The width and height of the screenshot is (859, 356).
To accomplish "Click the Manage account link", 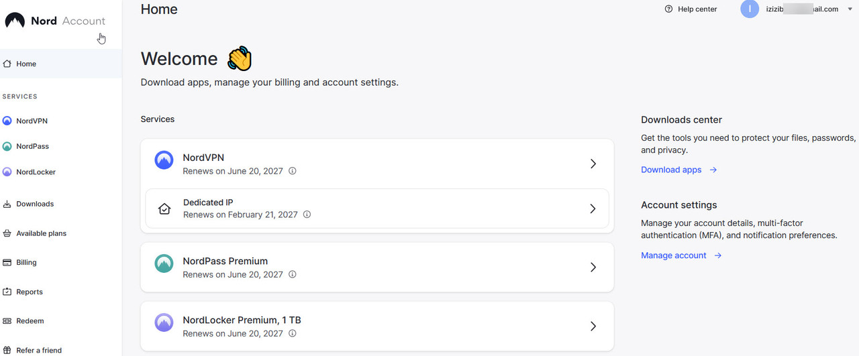I will click(674, 255).
